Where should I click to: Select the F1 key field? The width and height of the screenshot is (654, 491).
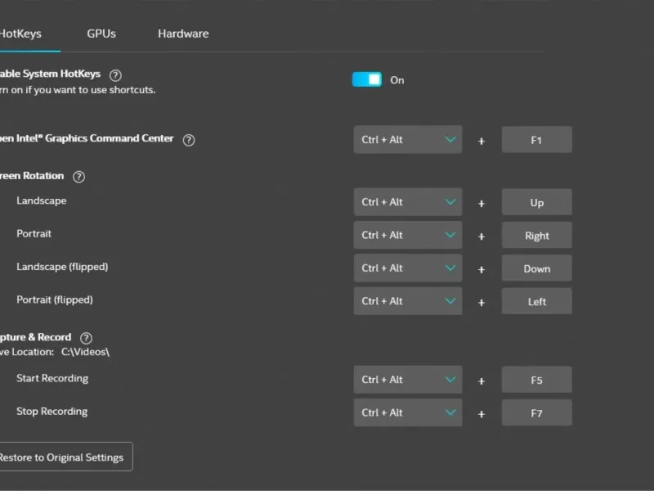(536, 140)
